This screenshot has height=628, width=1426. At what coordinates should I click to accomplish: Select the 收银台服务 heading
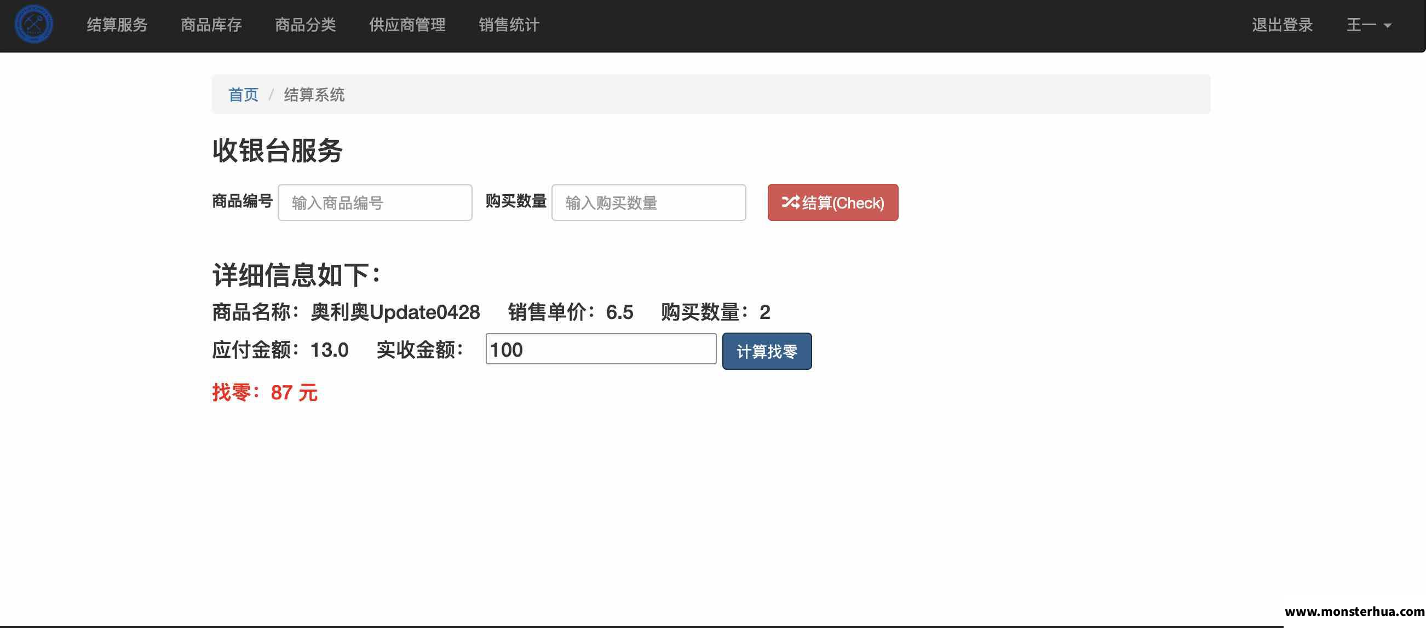tap(277, 150)
